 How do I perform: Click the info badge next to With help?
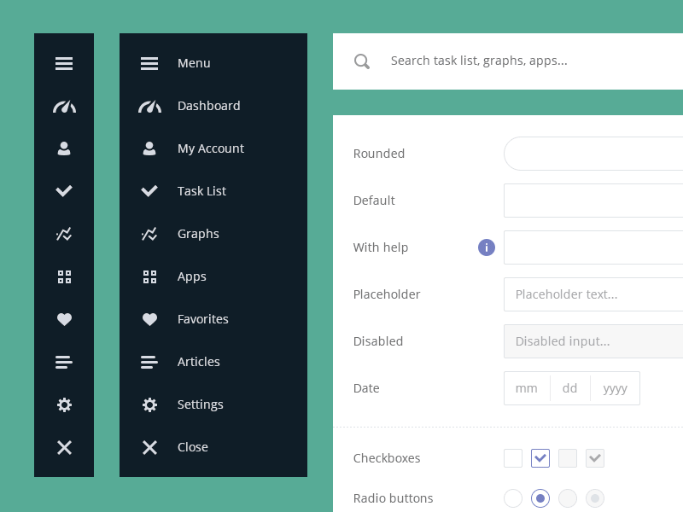click(486, 247)
